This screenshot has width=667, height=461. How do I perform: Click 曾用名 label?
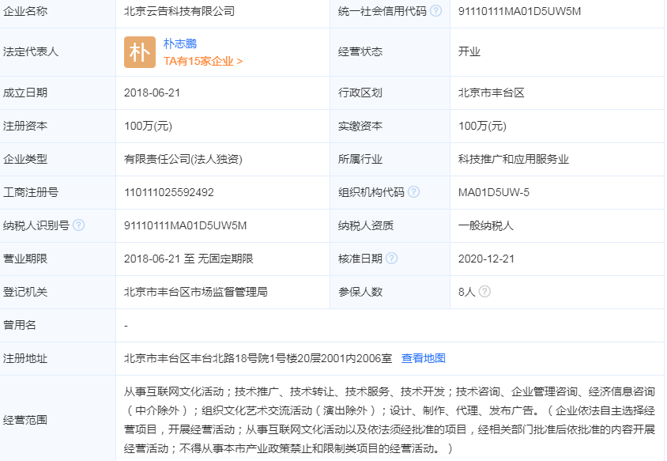[20, 325]
